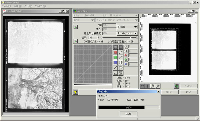Toggle the width/height lock icon
The width and height of the screenshot is (200, 121).
click(76, 27)
